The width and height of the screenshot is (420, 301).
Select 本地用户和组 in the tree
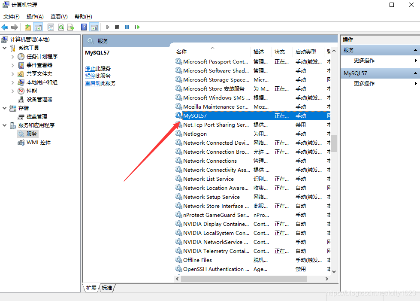pyautogui.click(x=42, y=82)
